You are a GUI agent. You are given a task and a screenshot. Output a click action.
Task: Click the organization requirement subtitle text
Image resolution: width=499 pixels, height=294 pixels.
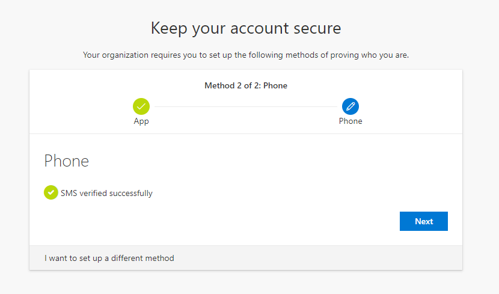point(246,55)
